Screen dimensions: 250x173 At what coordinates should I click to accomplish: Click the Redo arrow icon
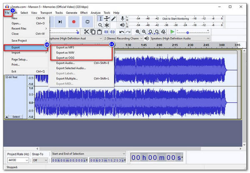128,32
